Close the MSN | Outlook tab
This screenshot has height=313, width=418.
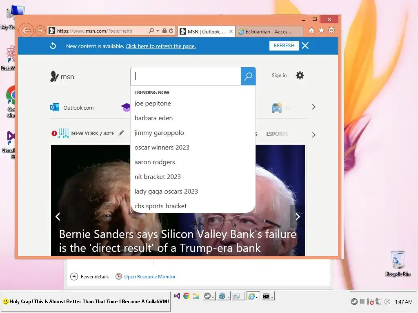click(x=231, y=31)
